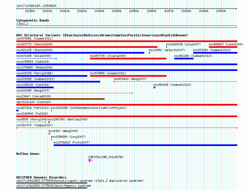This screenshot has height=190, width=245.
Task: Click the tiny blue esv3424298 marker
Action: click(x=51, y=111)
